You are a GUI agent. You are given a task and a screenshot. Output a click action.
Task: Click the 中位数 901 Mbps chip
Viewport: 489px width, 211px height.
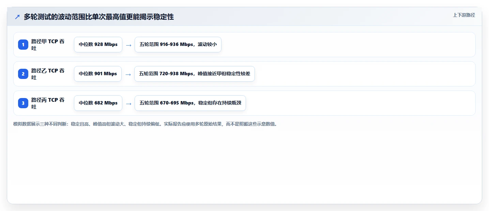click(x=98, y=74)
